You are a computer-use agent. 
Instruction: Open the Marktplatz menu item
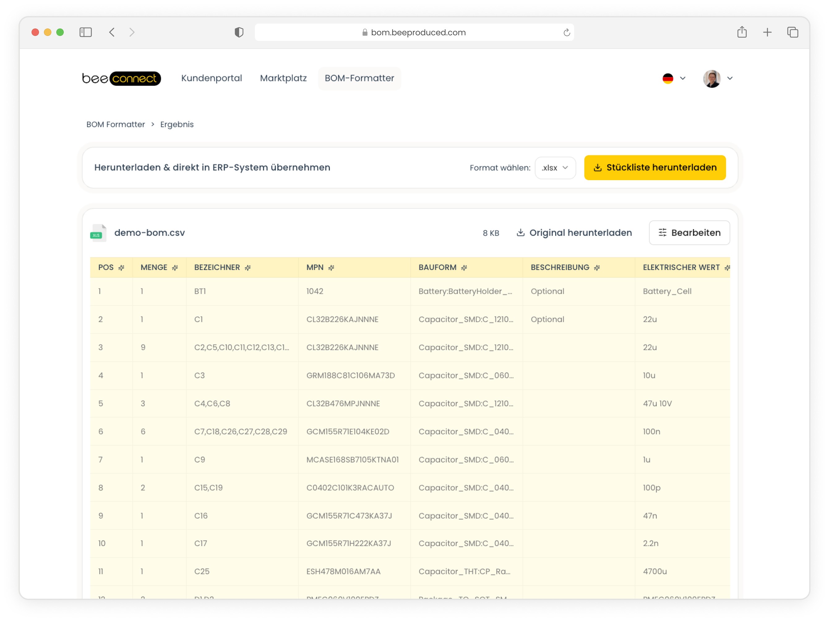click(283, 78)
